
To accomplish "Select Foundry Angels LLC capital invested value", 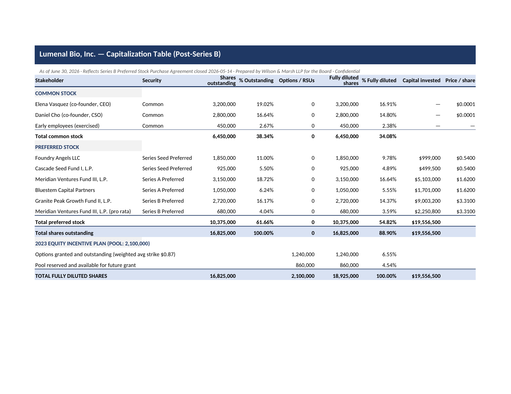I will pos(430,158).
